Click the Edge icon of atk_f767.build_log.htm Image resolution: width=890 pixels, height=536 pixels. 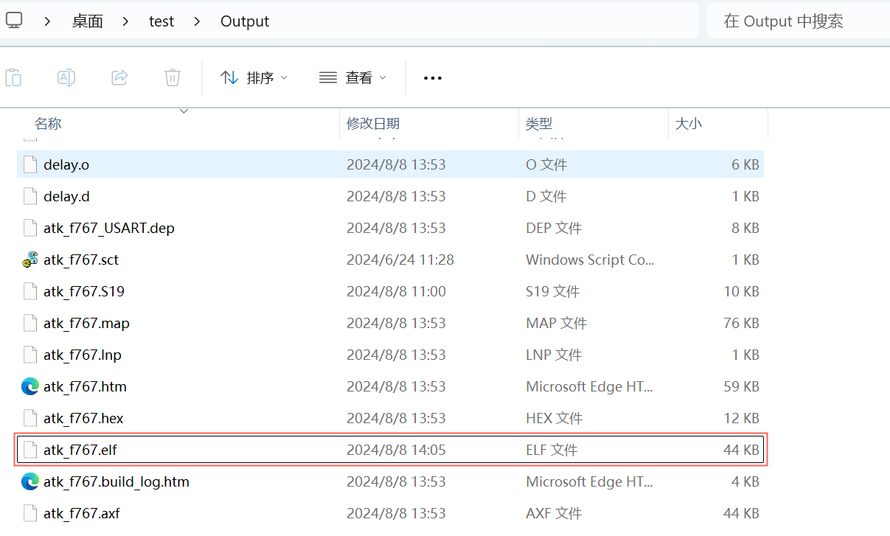click(30, 481)
